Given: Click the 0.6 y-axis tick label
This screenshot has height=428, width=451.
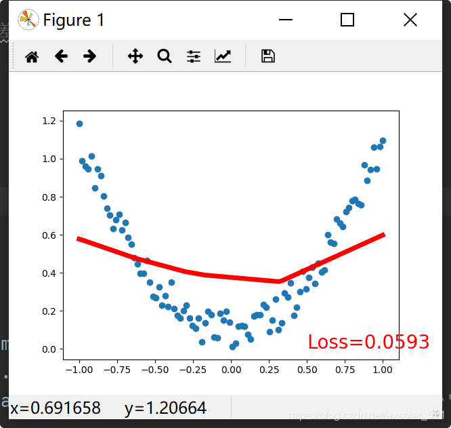Looking at the screenshot, I should click(49, 235).
